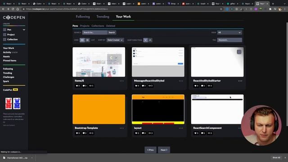This screenshot has width=288, height=162.
Task: Create a new Collection from sidebar
Action: (12, 39)
